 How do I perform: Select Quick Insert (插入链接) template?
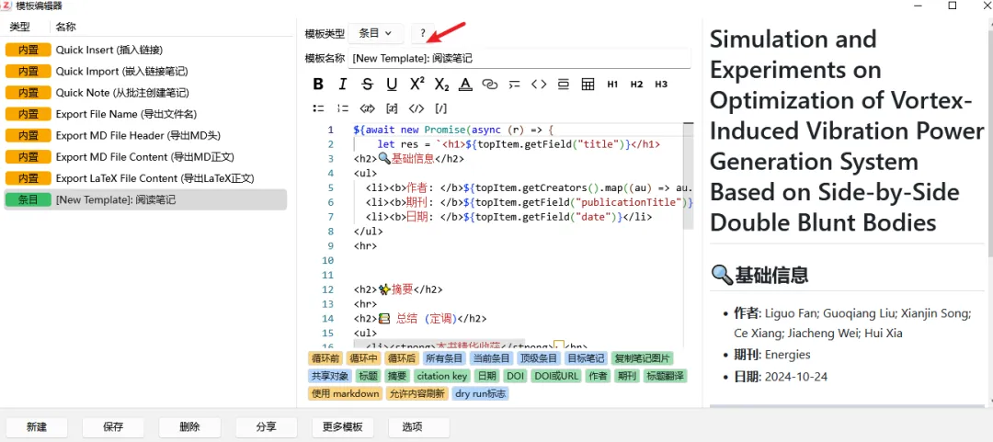(145, 50)
